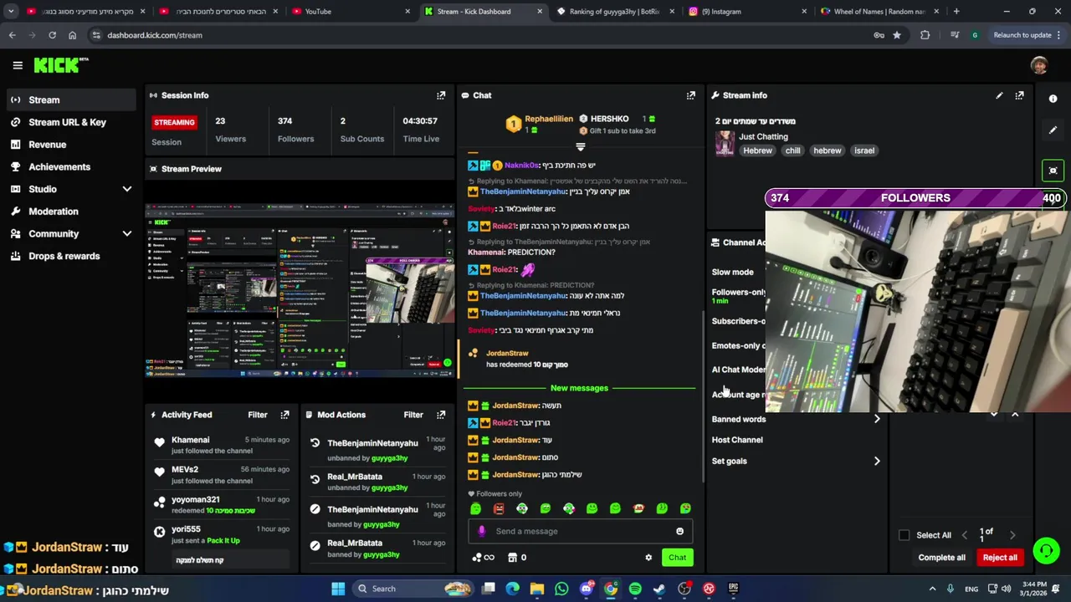The width and height of the screenshot is (1071, 602).
Task: Switch to the Wheel of Names tab
Action: click(879, 12)
